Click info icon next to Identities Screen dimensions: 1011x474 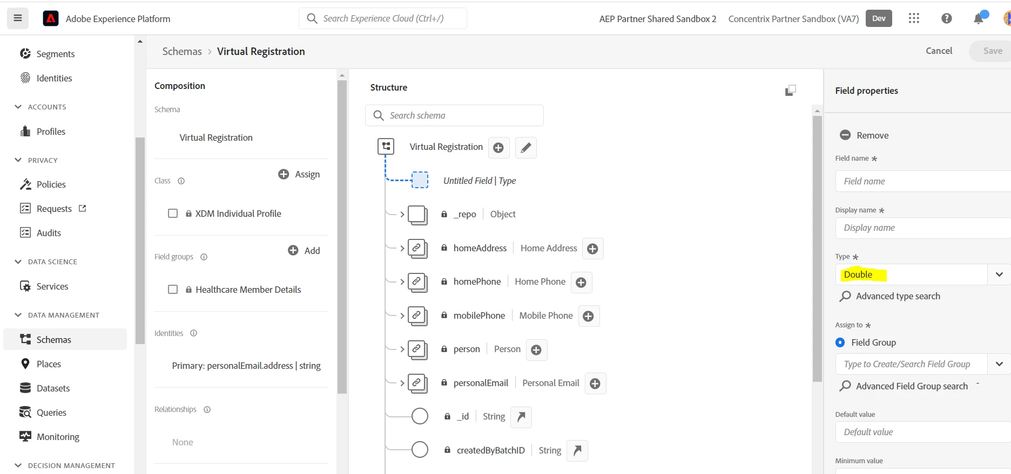194,333
